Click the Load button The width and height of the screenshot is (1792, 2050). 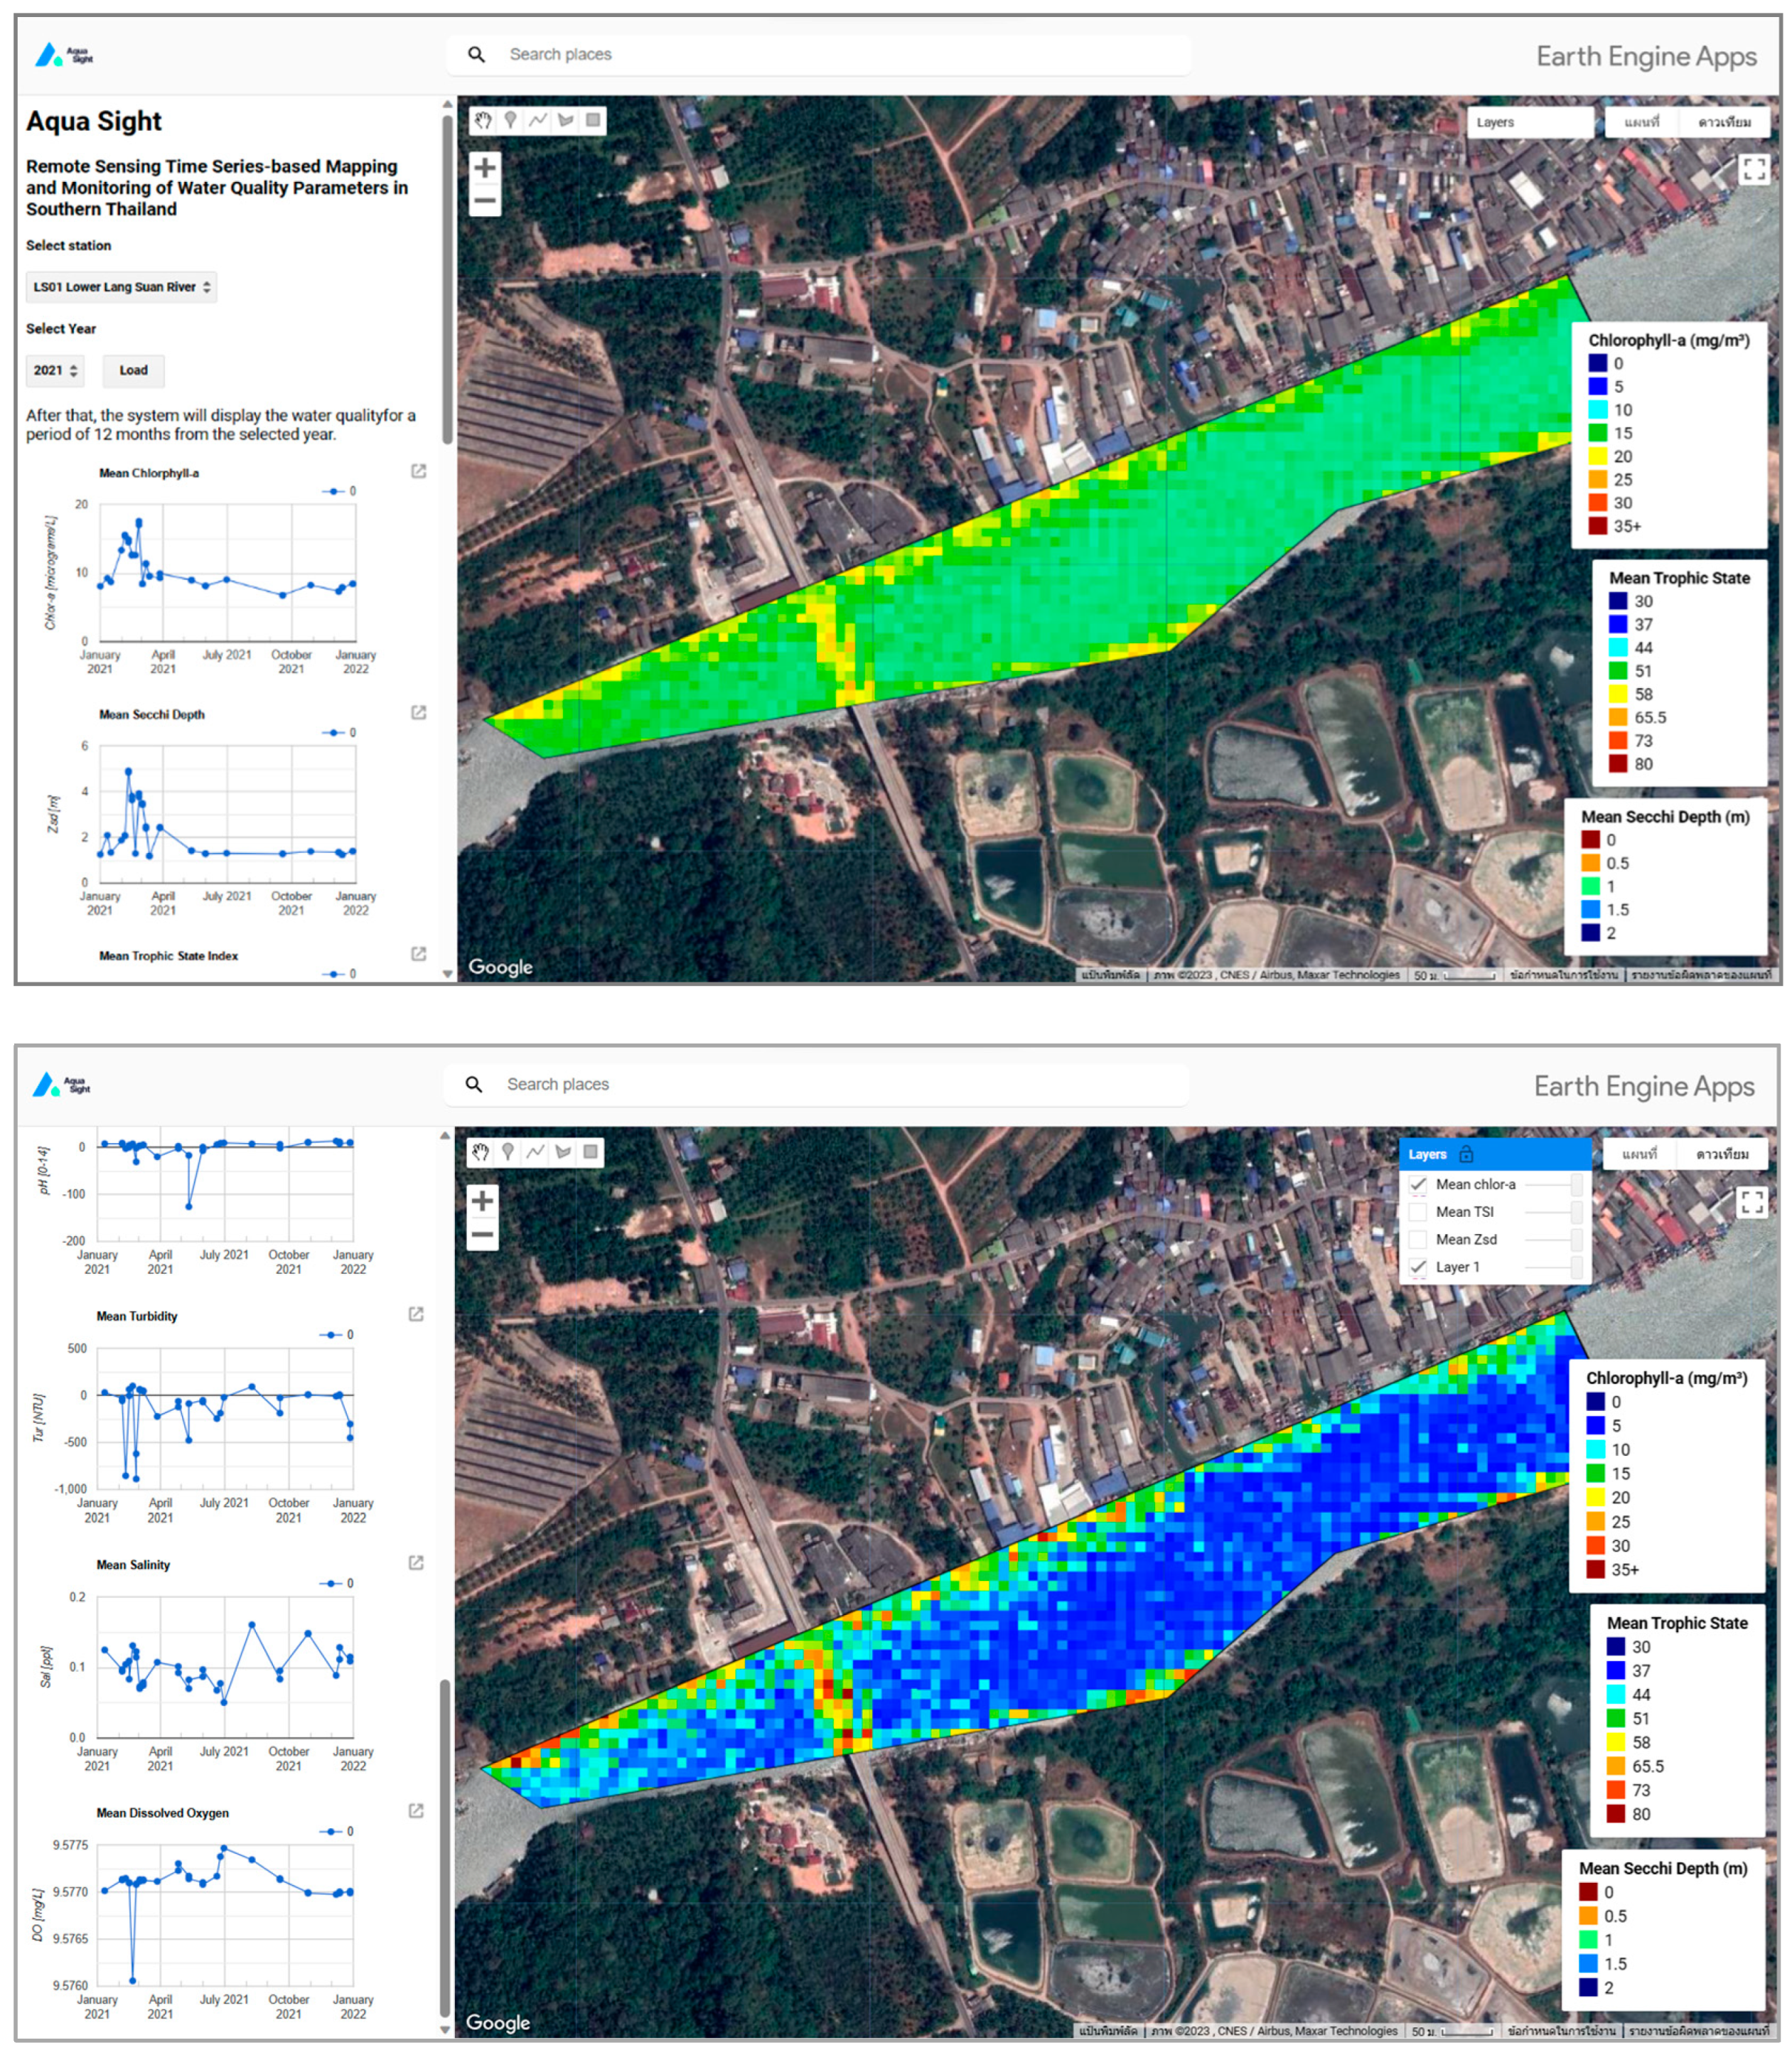point(133,370)
